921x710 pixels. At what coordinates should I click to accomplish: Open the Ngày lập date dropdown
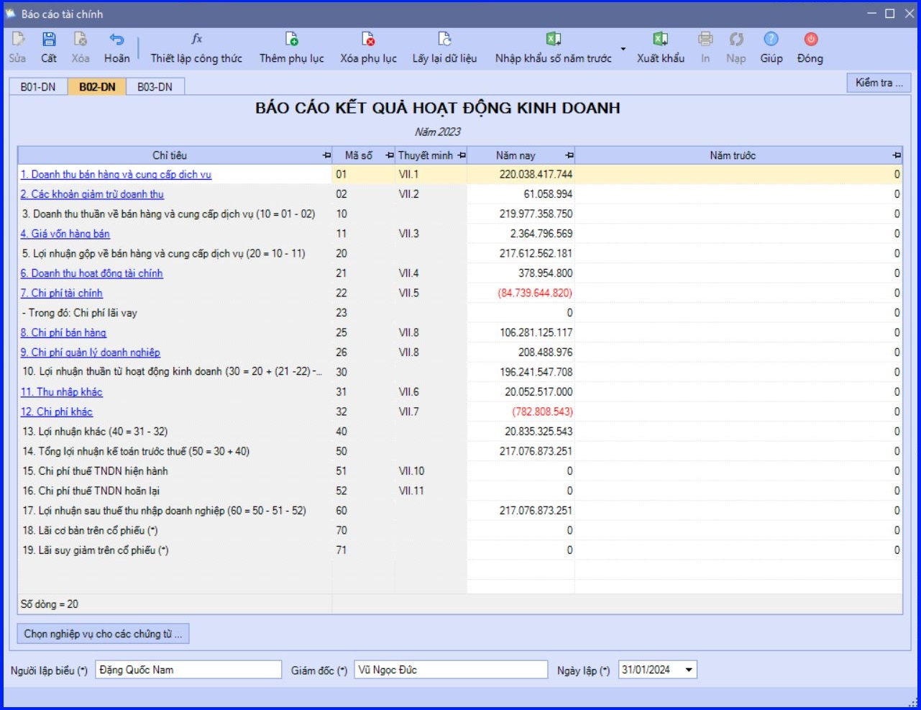(x=689, y=670)
